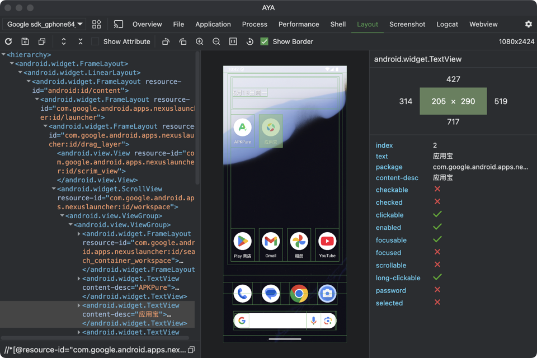Expand the APKPure TextView node

coord(79,279)
